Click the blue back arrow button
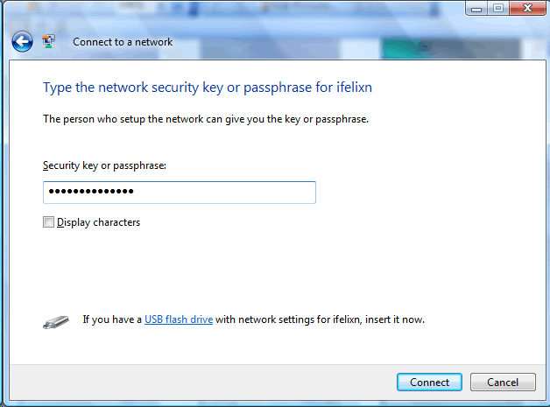Screen dimensions: 550x407 (x=22, y=41)
